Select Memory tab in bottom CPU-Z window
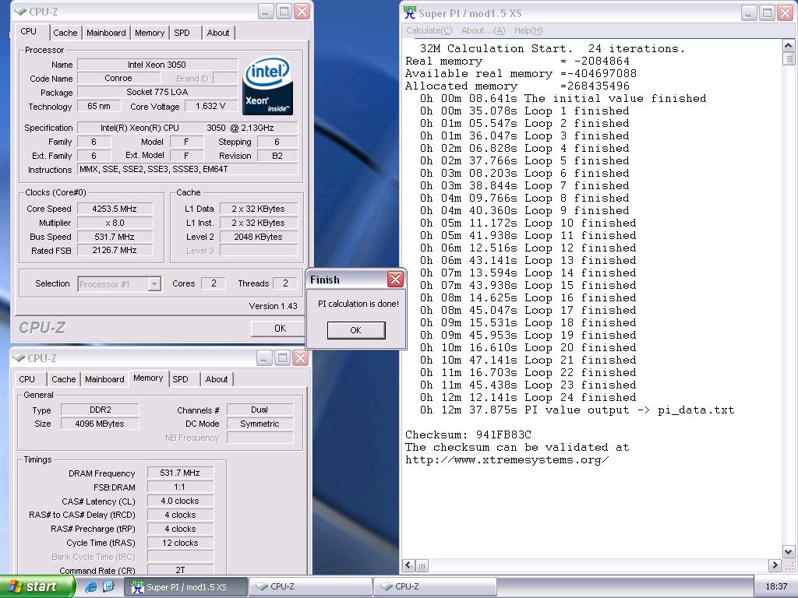798x598 pixels. click(148, 378)
